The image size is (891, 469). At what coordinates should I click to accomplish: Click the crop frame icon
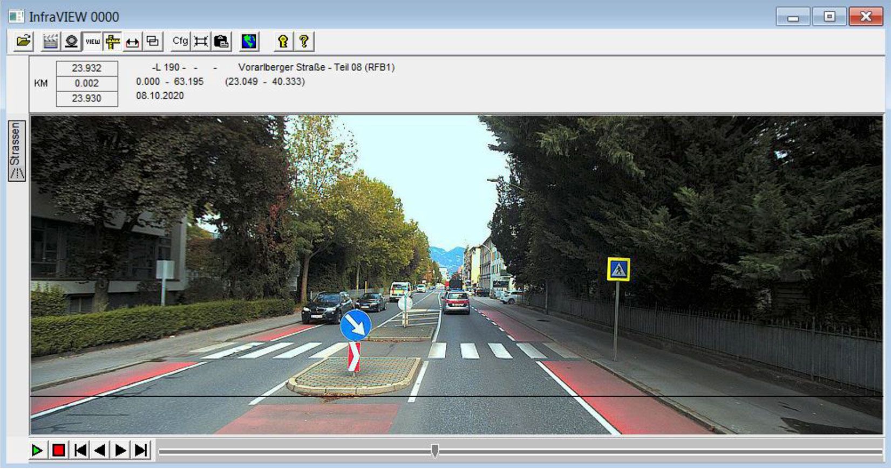point(201,42)
